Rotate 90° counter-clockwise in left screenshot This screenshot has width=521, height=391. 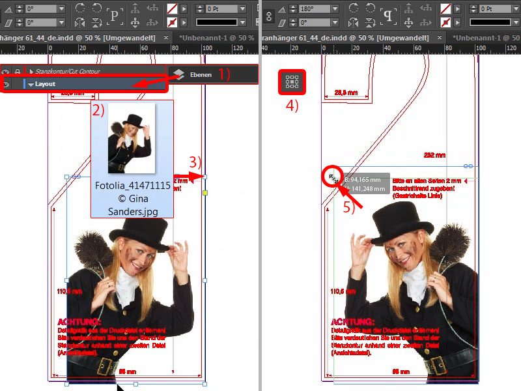[96, 8]
